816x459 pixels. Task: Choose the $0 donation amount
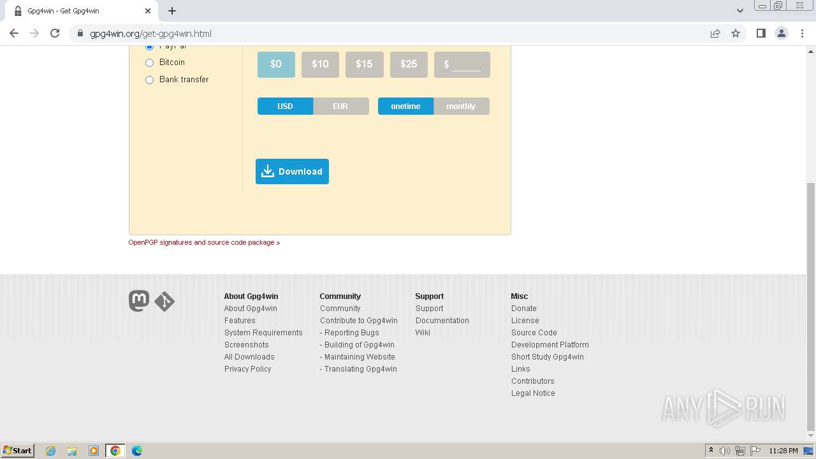click(x=276, y=64)
